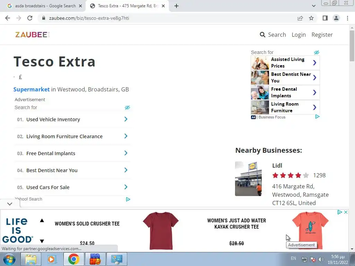
Task: Open chevron beside Assisted Living Prices
Action: pos(314,63)
